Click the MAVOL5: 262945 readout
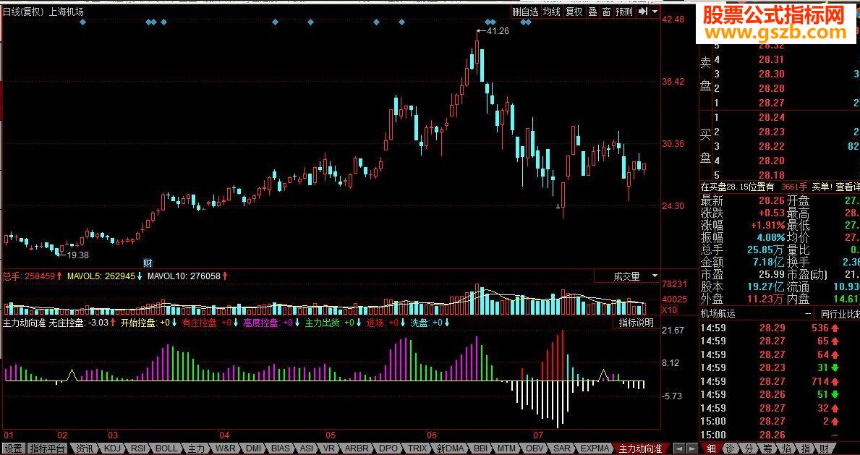860x455 pixels. [101, 276]
